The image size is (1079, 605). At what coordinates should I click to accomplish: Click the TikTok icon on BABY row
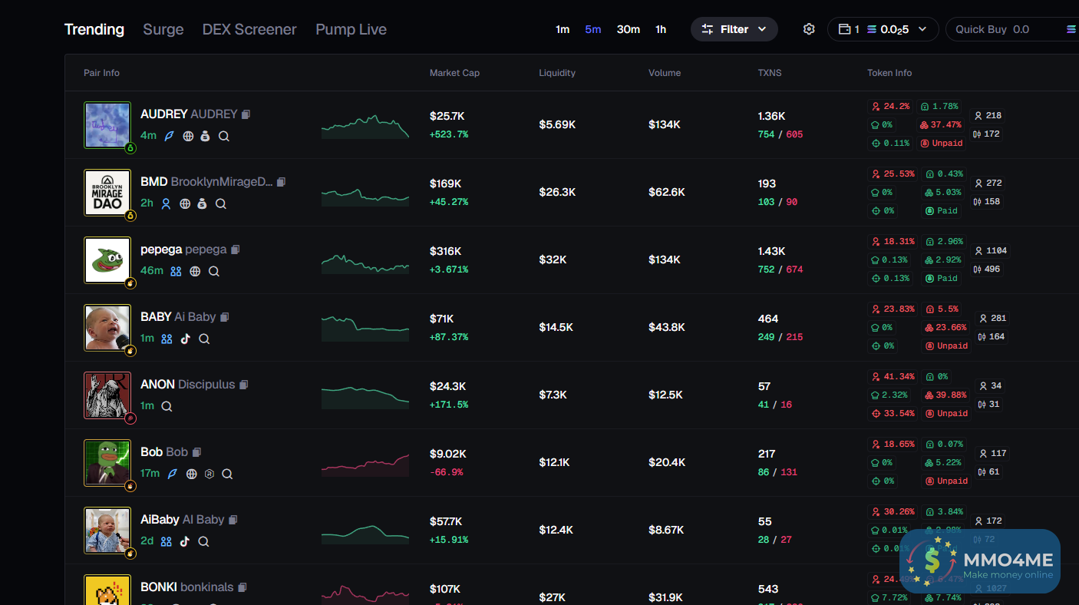click(x=185, y=339)
